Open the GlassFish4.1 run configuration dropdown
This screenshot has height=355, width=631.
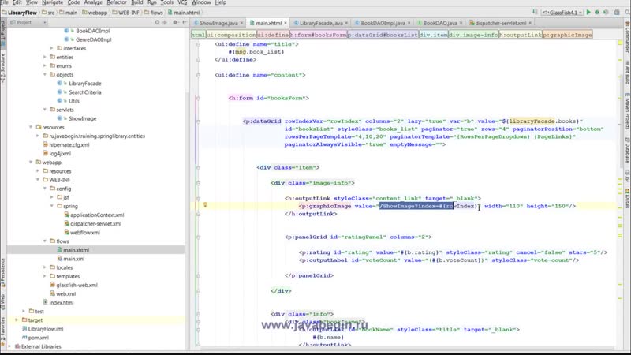pyautogui.click(x=562, y=13)
